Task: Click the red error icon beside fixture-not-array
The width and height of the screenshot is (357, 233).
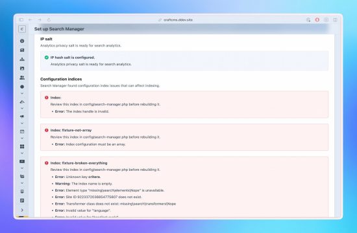Action: click(x=47, y=130)
